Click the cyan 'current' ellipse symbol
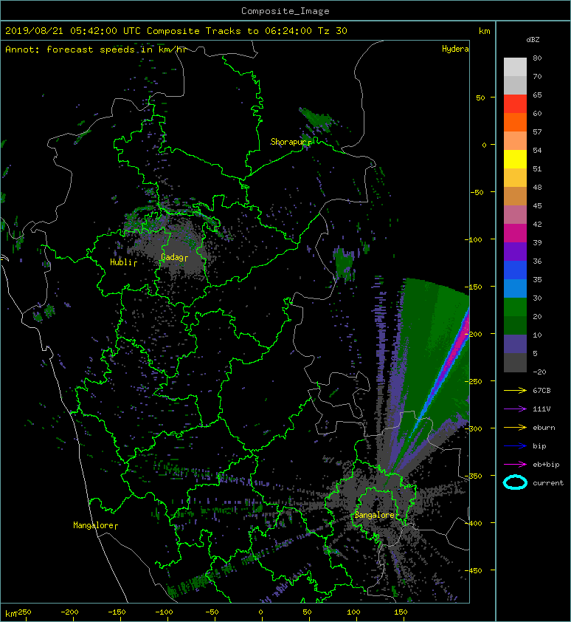Screen dimensions: 571x622 [x=515, y=482]
